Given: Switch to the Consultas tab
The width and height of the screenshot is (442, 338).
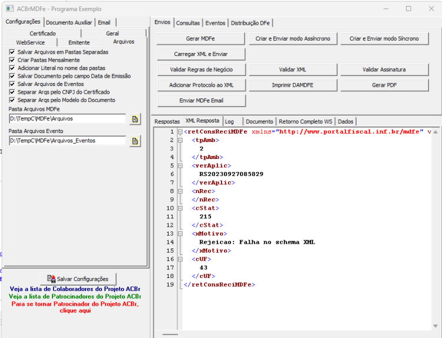Looking at the screenshot, I should (188, 23).
